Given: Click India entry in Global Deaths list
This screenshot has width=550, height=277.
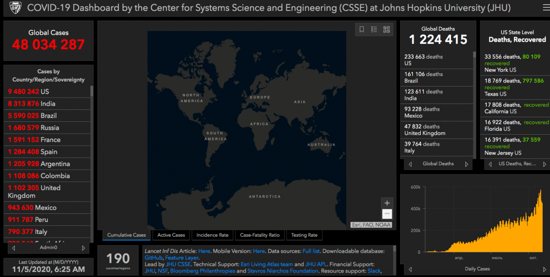Looking at the screenshot, I should pyautogui.click(x=436, y=95).
